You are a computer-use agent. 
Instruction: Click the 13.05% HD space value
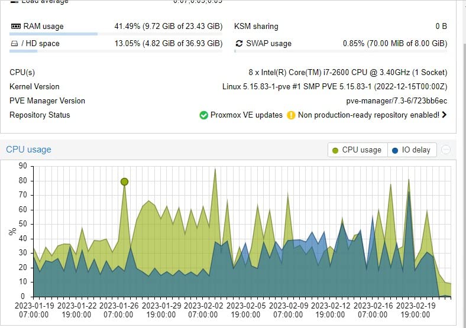point(169,43)
